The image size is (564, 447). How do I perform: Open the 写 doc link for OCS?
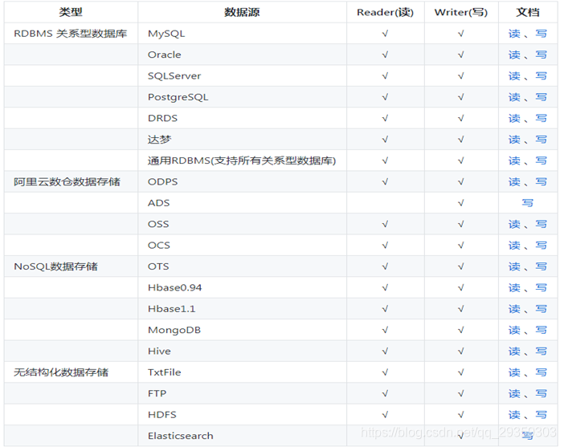541,246
